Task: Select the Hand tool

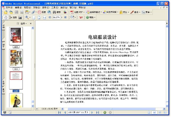Action: [6, 17]
